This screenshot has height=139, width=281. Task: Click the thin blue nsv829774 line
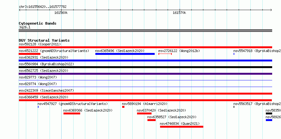tap(145, 87)
